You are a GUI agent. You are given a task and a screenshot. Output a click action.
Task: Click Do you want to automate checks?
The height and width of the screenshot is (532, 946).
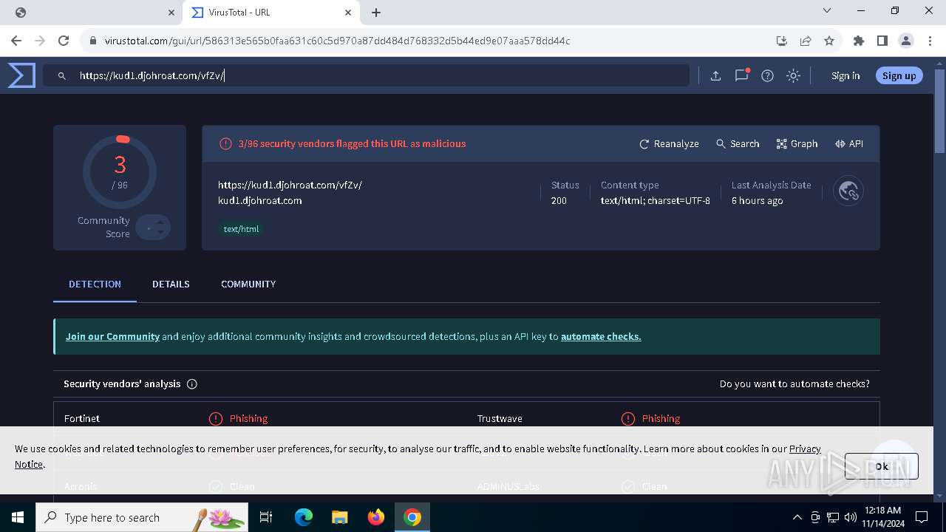[x=794, y=384]
